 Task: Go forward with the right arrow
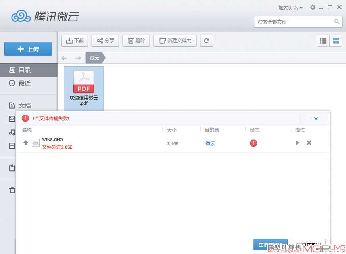(78, 58)
